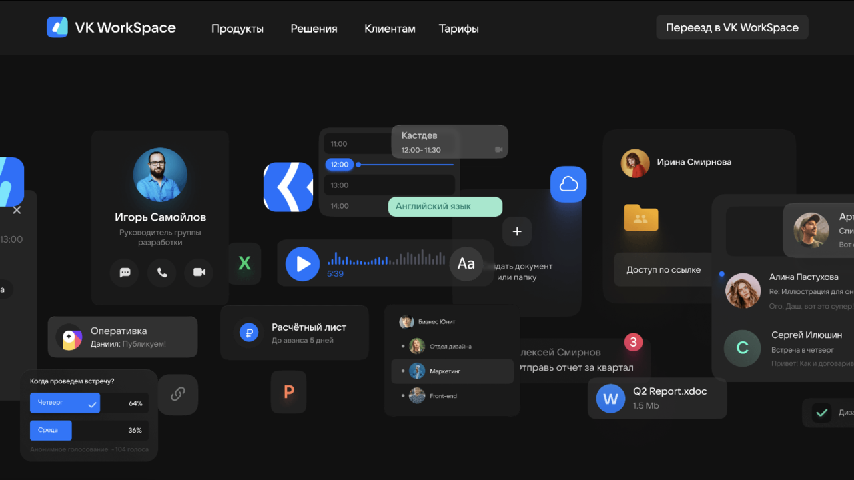Select the Aa text formatting icon
This screenshot has width=854, height=480.
coord(466,263)
